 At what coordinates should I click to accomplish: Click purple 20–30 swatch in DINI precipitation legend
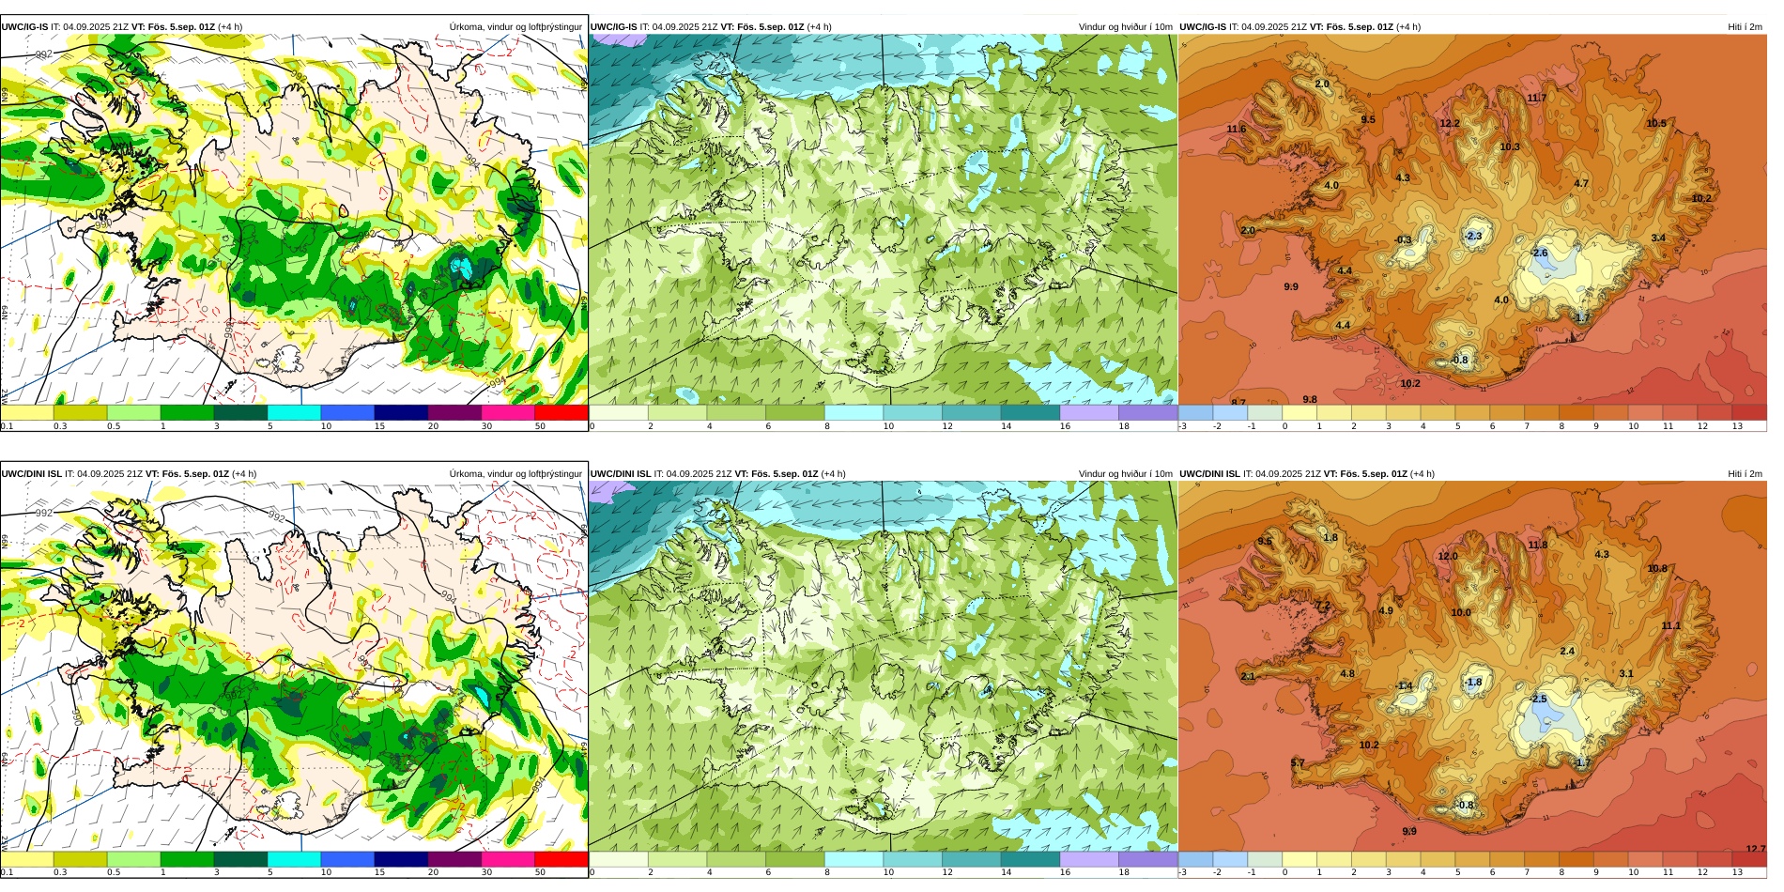[x=454, y=859]
